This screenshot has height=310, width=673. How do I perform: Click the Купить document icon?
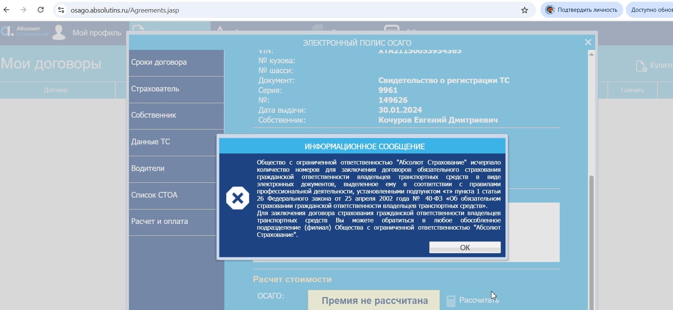point(641,66)
